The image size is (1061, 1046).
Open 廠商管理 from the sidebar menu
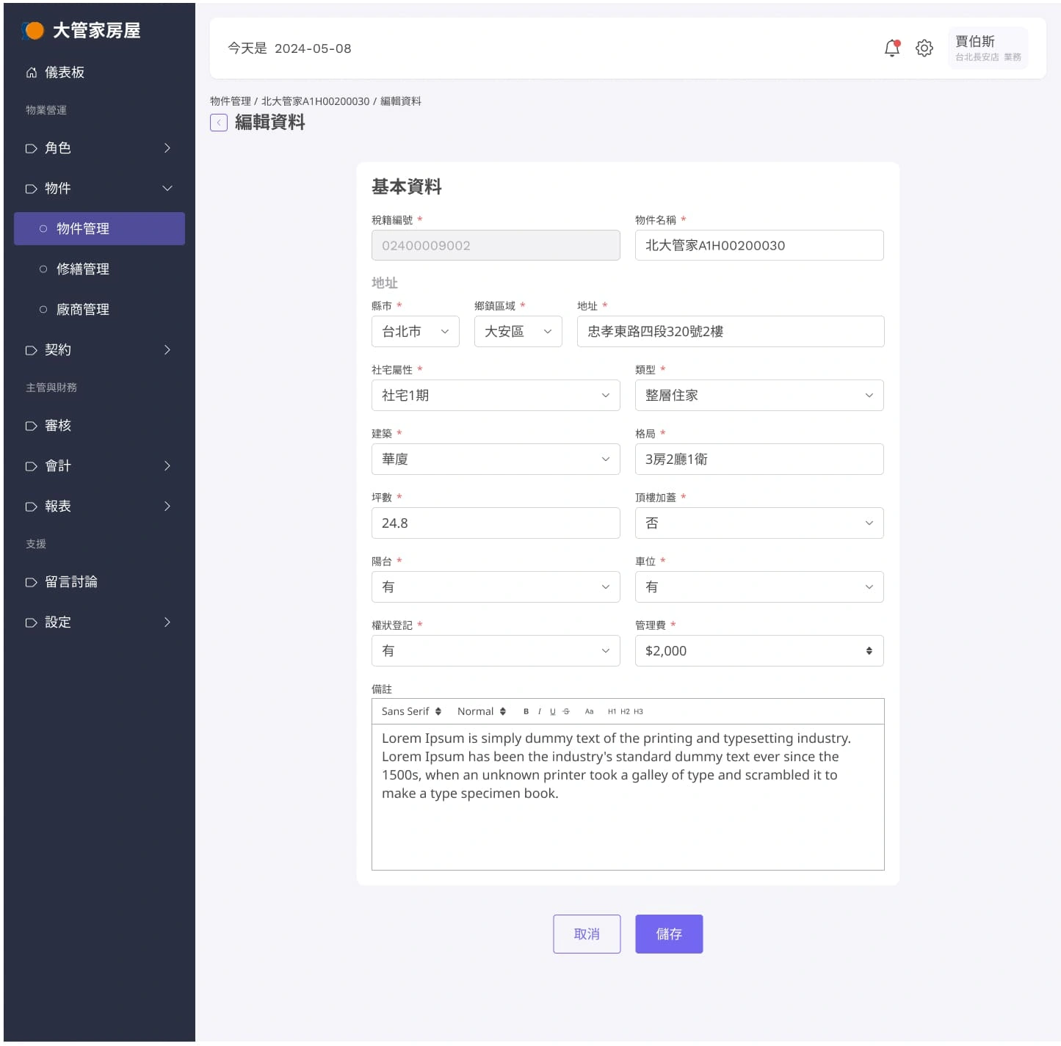[82, 309]
